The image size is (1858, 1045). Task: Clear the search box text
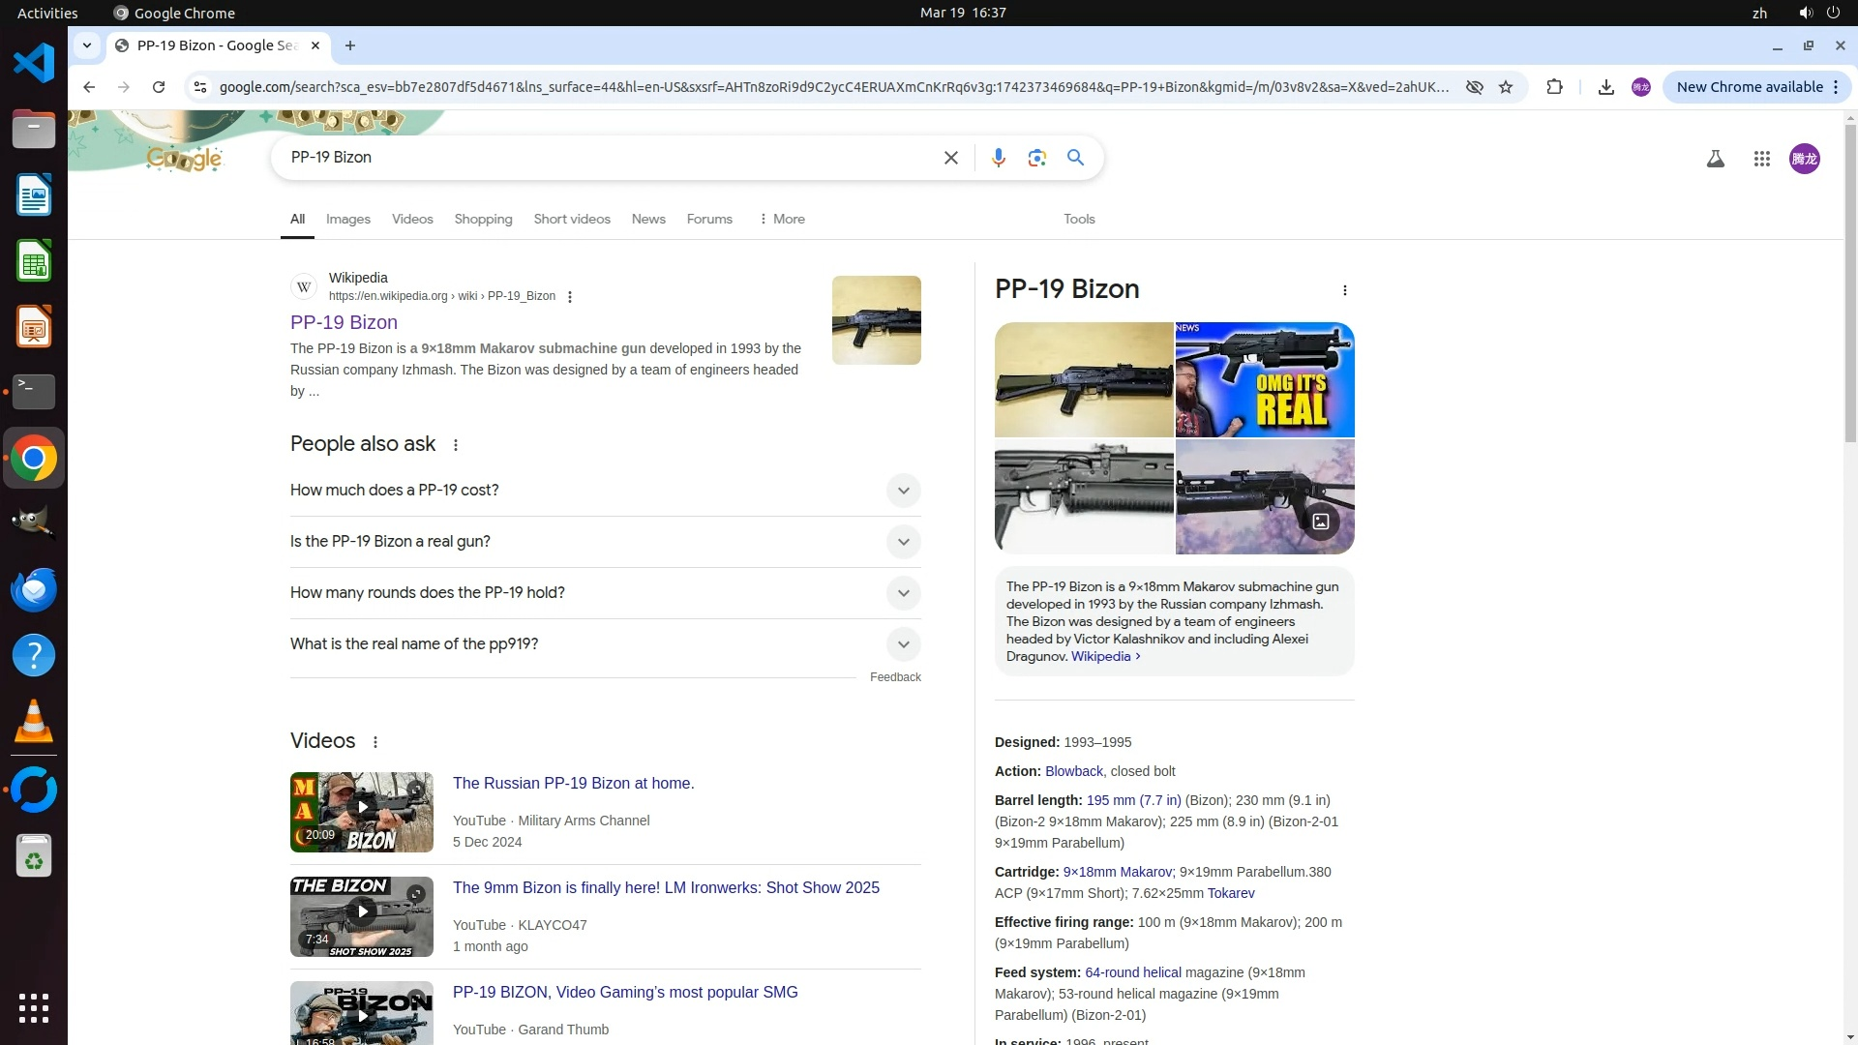950,158
